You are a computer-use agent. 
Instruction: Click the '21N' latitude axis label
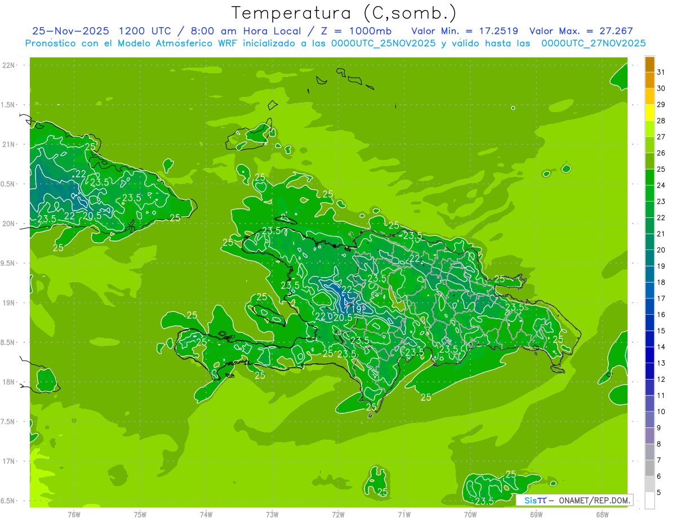pyautogui.click(x=9, y=144)
